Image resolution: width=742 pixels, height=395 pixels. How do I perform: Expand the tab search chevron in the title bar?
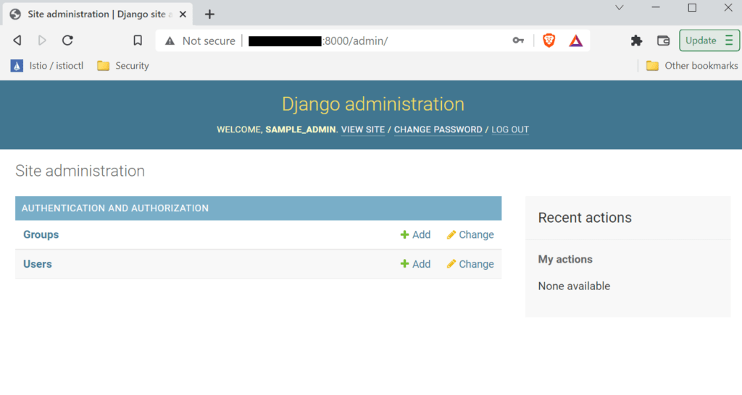pos(620,7)
